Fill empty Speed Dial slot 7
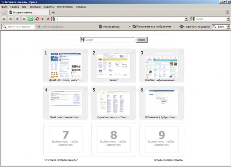The image size is (231, 167). point(66,140)
